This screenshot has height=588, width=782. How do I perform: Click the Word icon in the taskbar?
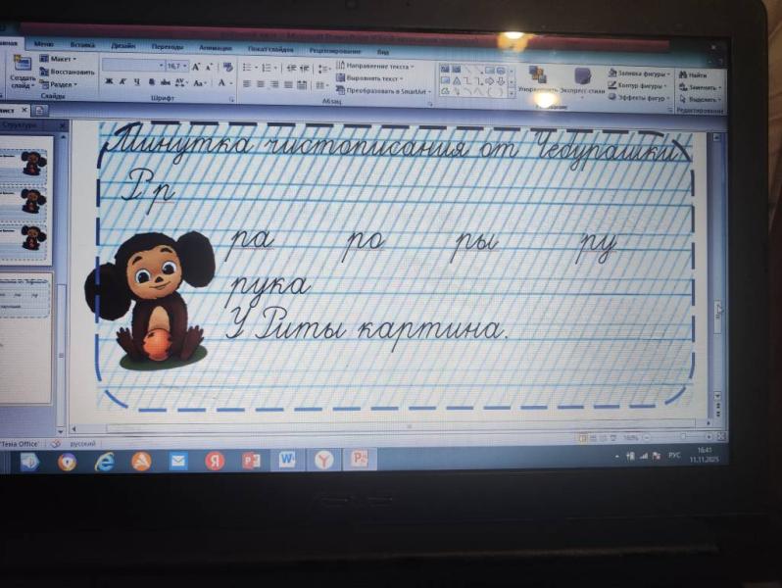[x=287, y=459]
